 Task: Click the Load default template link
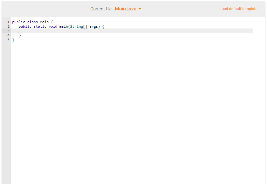[240, 9]
